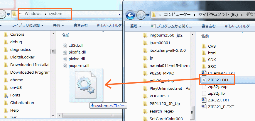Image resolution: width=255 pixels, height=121 pixels.
Task: Open the 整理 dropdown menu
Action: coord(135,26)
